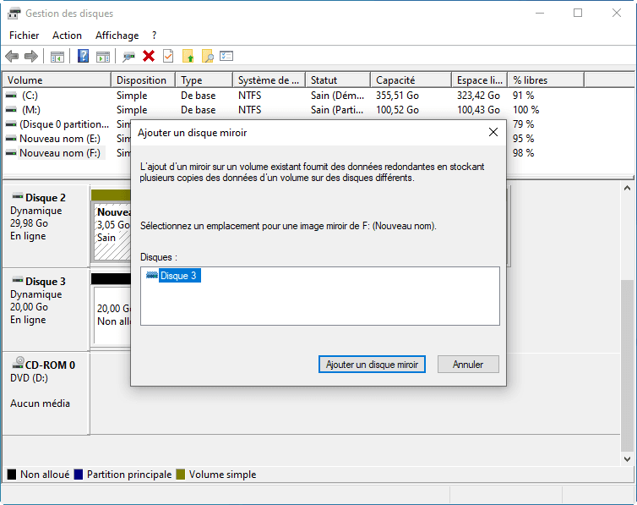Image resolution: width=637 pixels, height=505 pixels.
Task: Click the folder with magnifier icon
Action: pos(208,56)
